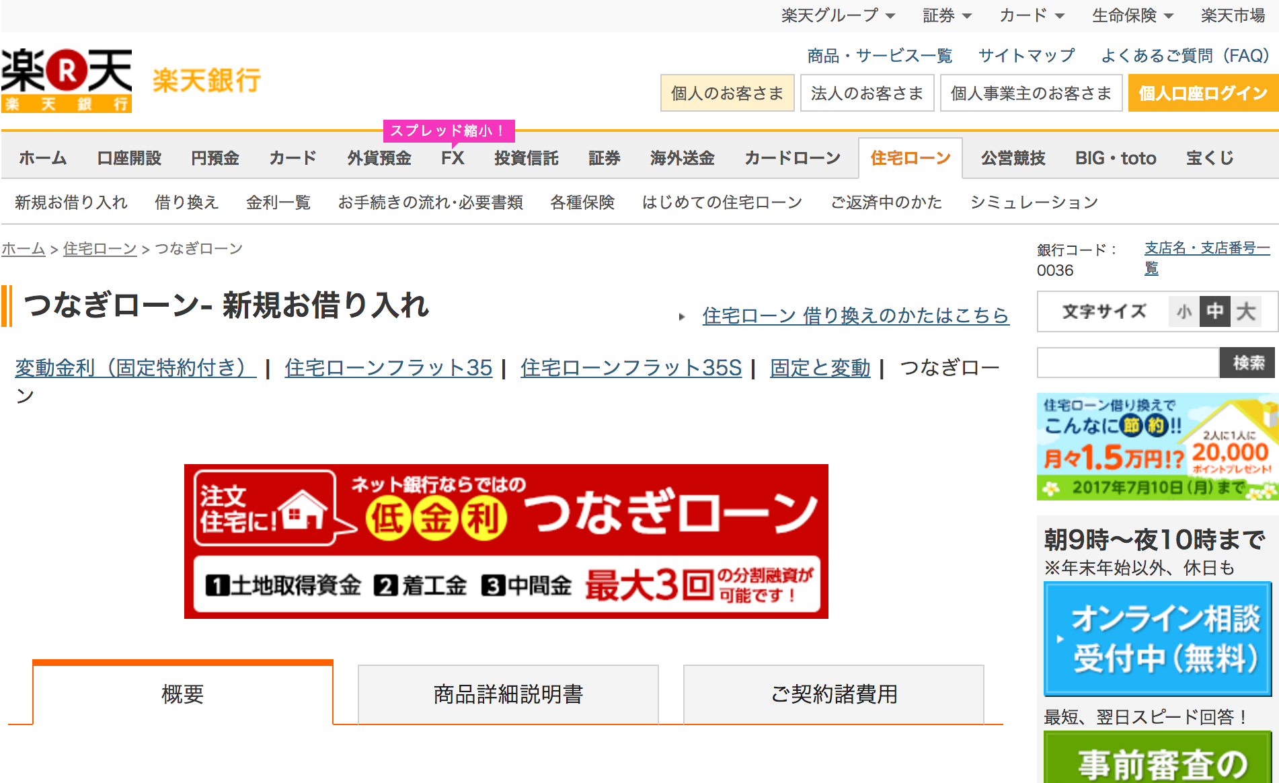
Task: Open 住宅ローンフラット35 link
Action: (389, 367)
